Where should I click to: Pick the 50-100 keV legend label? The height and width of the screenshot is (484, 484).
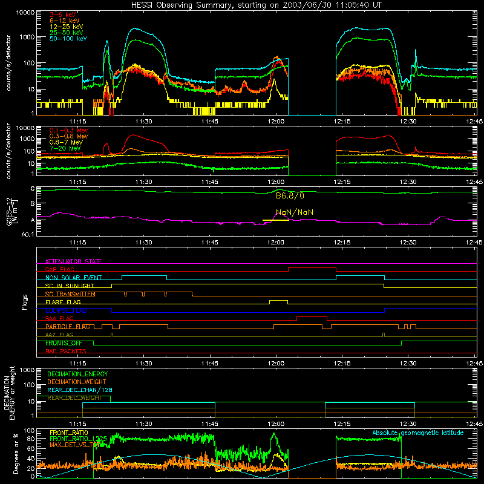point(68,39)
